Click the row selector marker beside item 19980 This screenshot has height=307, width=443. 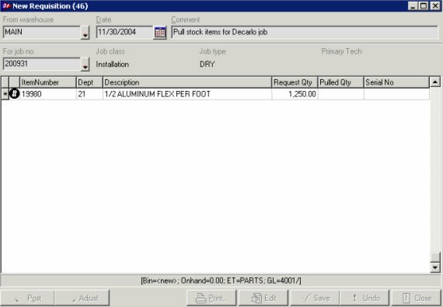coord(5,94)
